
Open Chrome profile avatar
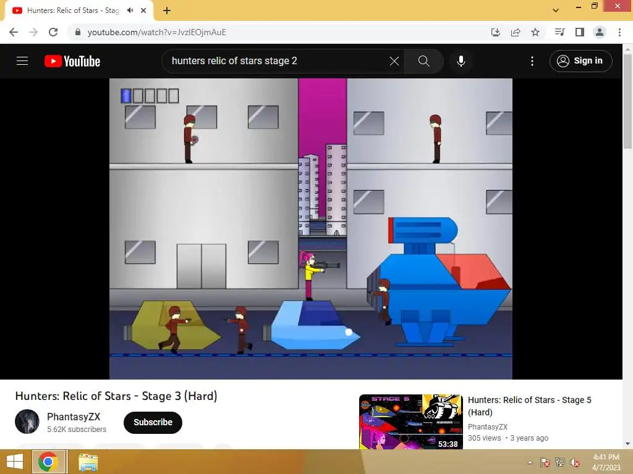click(600, 32)
